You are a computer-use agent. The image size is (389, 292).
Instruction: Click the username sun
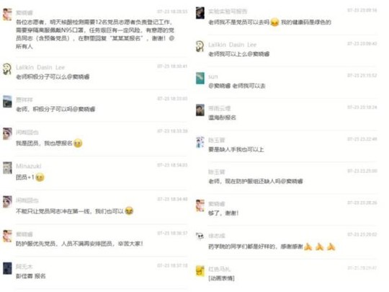[x=213, y=76]
